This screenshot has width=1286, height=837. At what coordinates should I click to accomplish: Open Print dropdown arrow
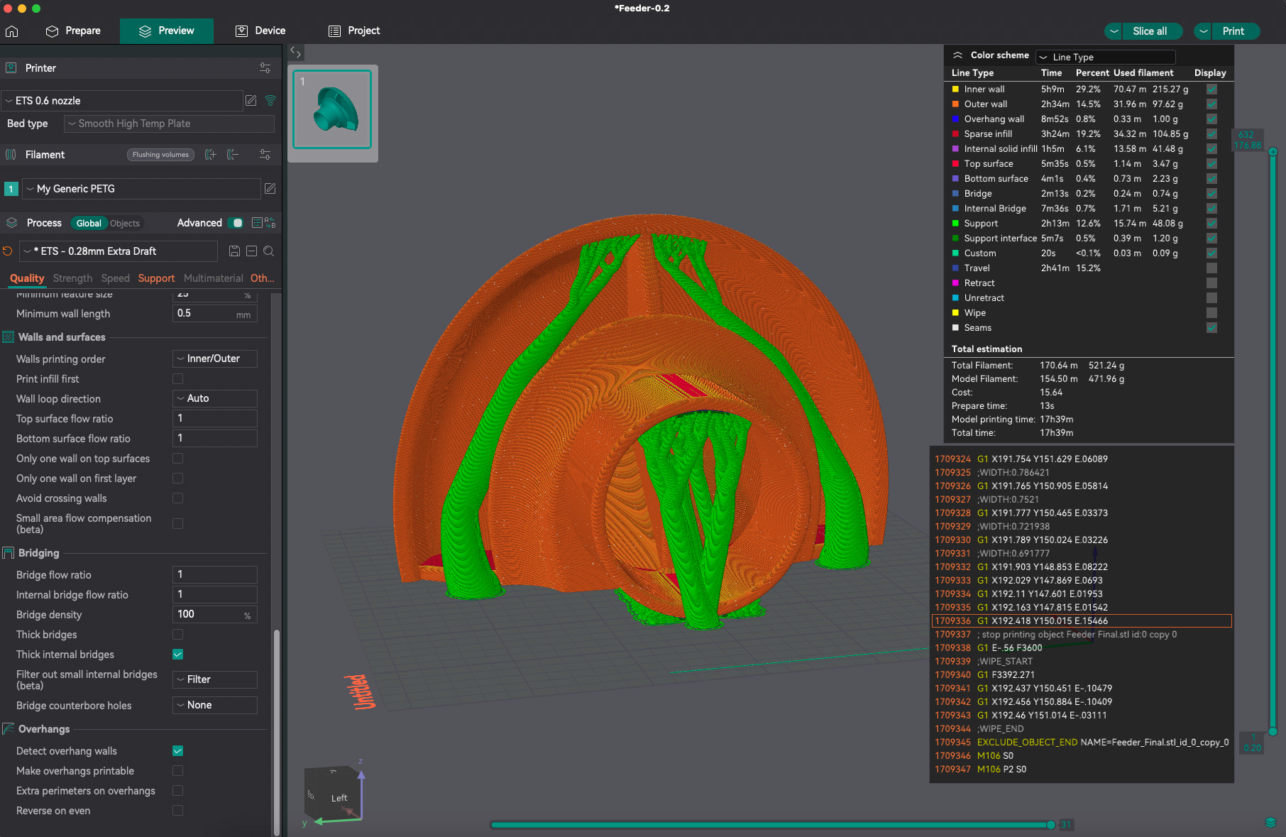(1203, 31)
